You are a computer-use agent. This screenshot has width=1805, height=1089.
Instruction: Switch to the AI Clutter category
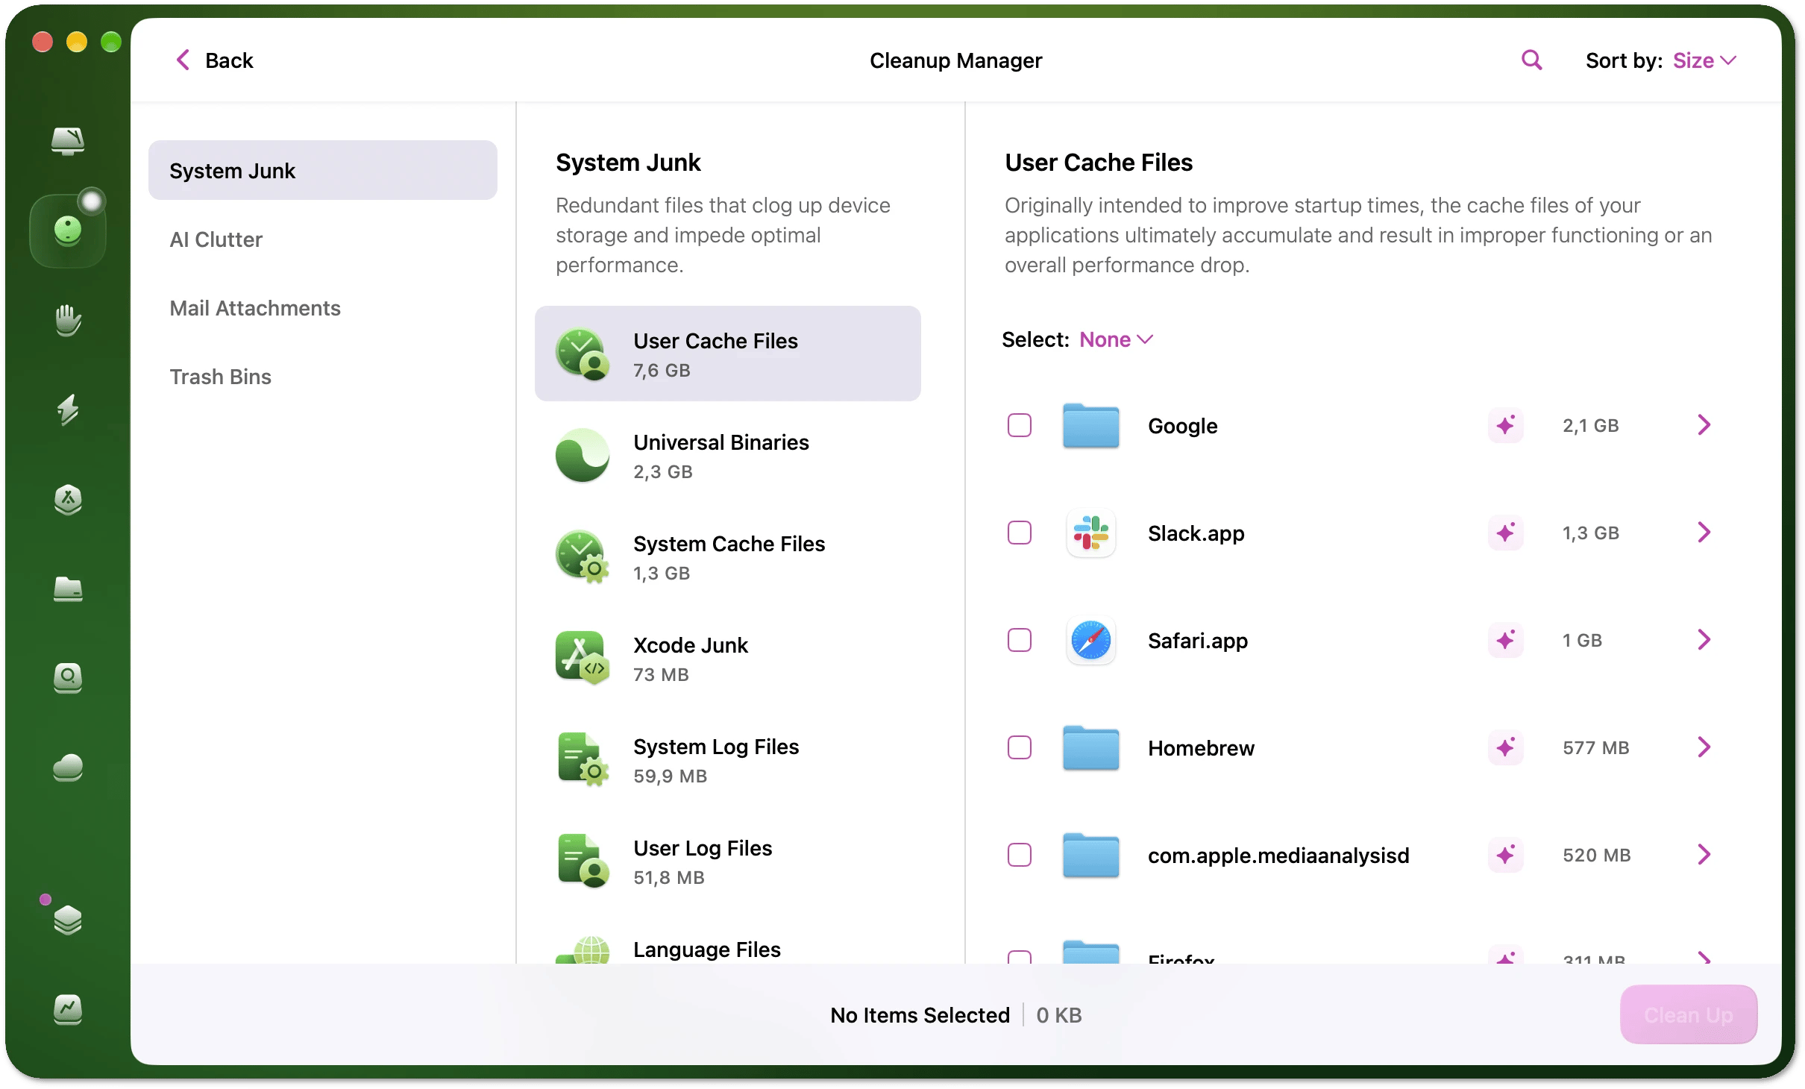(323, 239)
